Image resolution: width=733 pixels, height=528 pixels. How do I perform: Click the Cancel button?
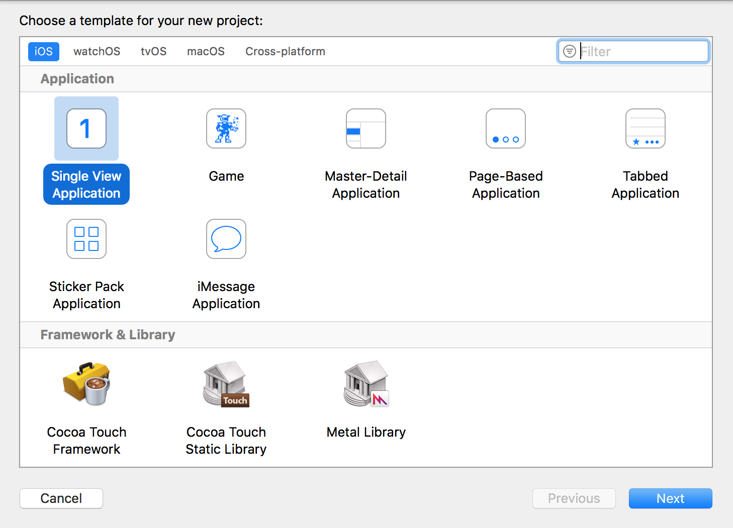point(61,498)
